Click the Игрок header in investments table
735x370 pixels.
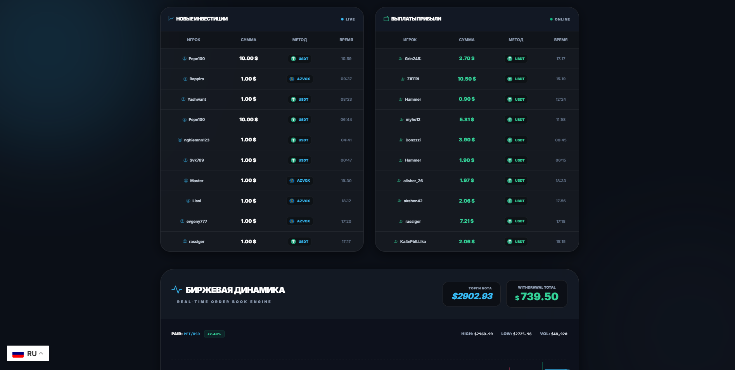tap(194, 40)
